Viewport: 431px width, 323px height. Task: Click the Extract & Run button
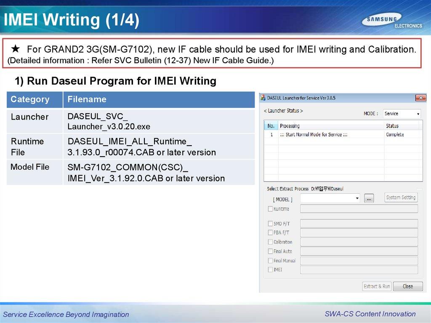tap(377, 286)
